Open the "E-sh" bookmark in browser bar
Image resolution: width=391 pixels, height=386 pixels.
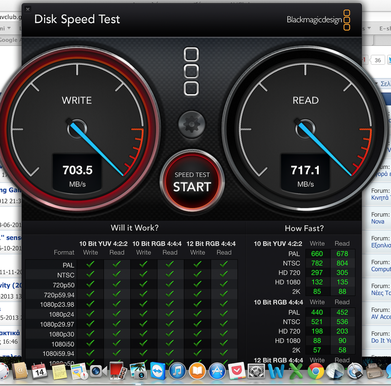tap(385, 29)
